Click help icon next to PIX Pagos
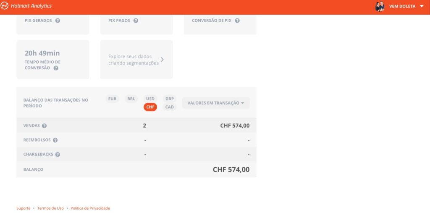Screen dimensions: 430x213 coord(136,21)
